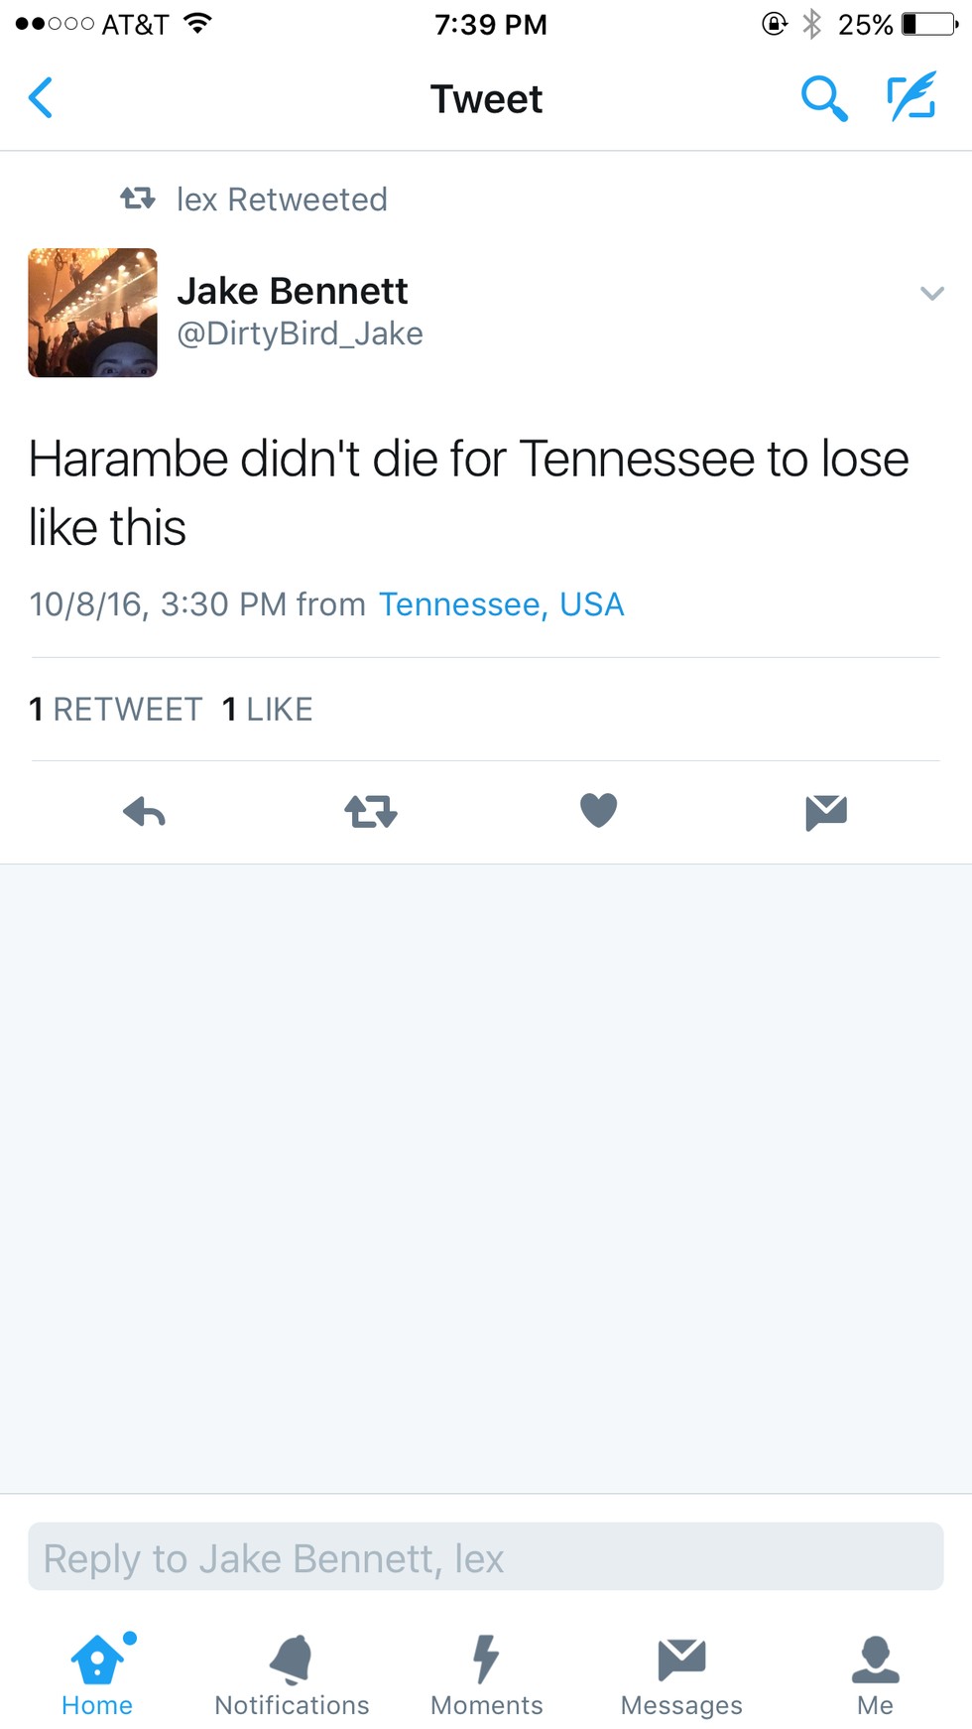Open the Notifications tab
The height and width of the screenshot is (1729, 972).
[x=292, y=1674]
